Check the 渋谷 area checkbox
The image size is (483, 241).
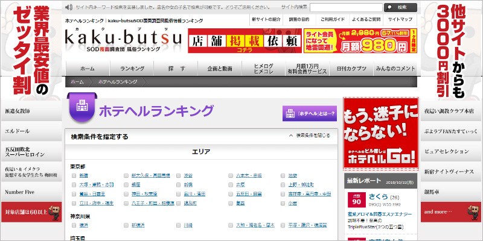point(179,176)
